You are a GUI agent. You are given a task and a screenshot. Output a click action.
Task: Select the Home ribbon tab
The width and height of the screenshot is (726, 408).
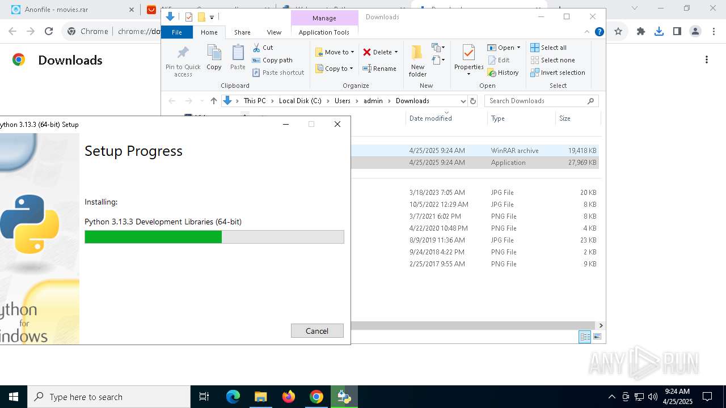(x=209, y=32)
